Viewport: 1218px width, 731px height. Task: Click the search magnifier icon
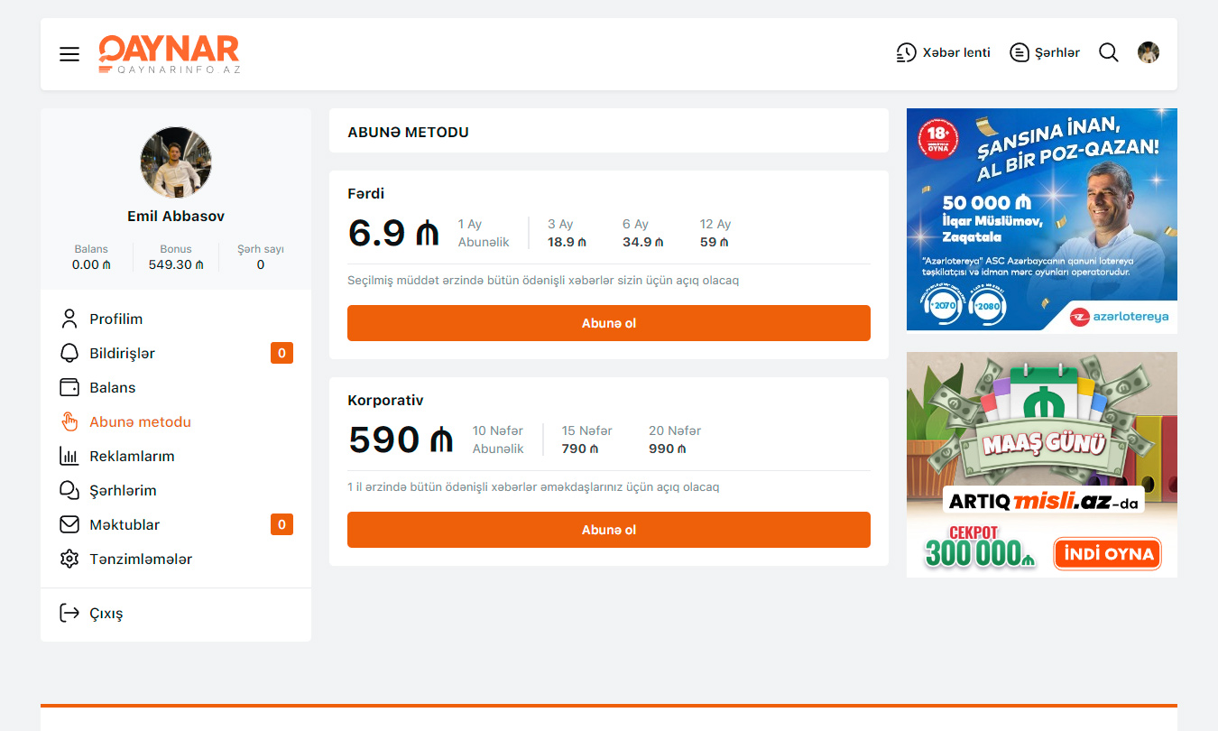1108,52
